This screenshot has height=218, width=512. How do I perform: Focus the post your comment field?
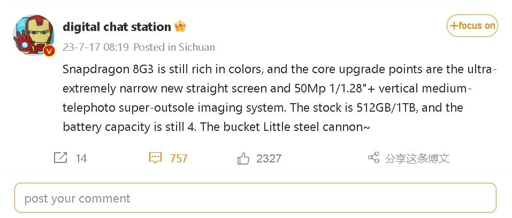(255, 198)
